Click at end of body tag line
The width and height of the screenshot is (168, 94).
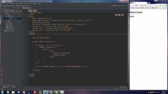coord(34,34)
